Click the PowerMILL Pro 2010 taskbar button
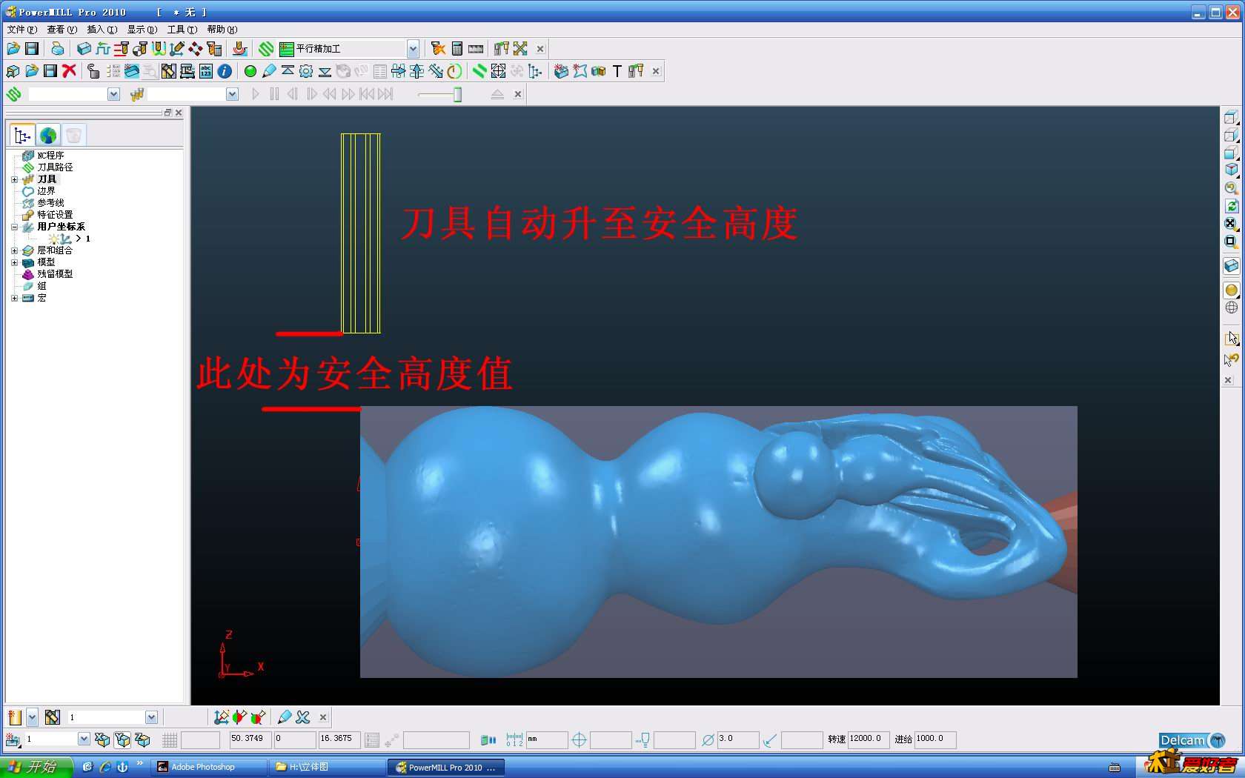The height and width of the screenshot is (778, 1245). tap(445, 768)
